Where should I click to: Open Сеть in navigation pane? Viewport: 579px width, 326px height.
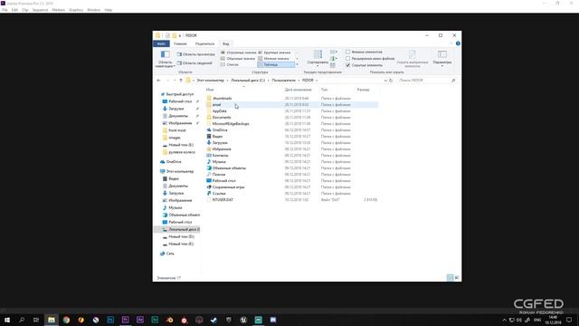point(170,254)
